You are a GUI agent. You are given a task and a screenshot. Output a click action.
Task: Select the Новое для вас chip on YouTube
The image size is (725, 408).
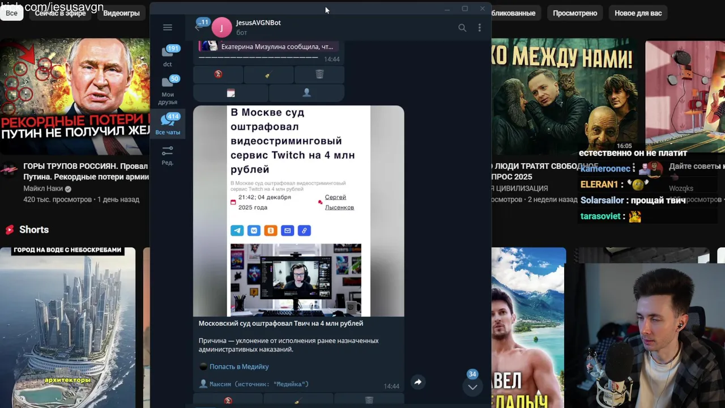(x=638, y=13)
